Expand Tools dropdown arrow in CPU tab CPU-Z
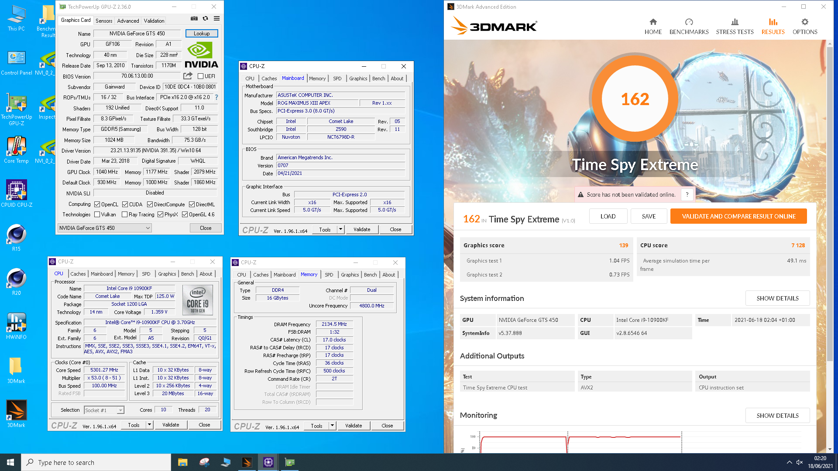 (x=149, y=424)
